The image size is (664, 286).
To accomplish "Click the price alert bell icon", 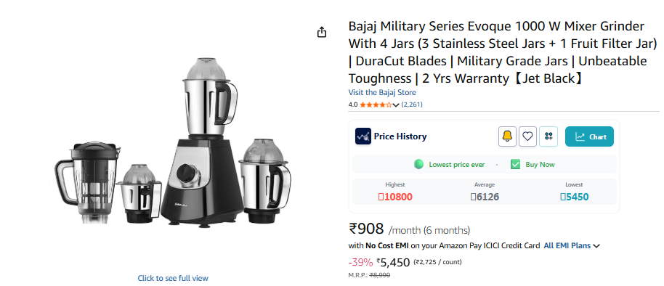I will click(x=507, y=136).
